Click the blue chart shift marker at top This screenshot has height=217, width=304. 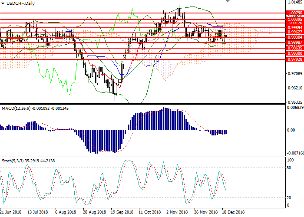227,2
